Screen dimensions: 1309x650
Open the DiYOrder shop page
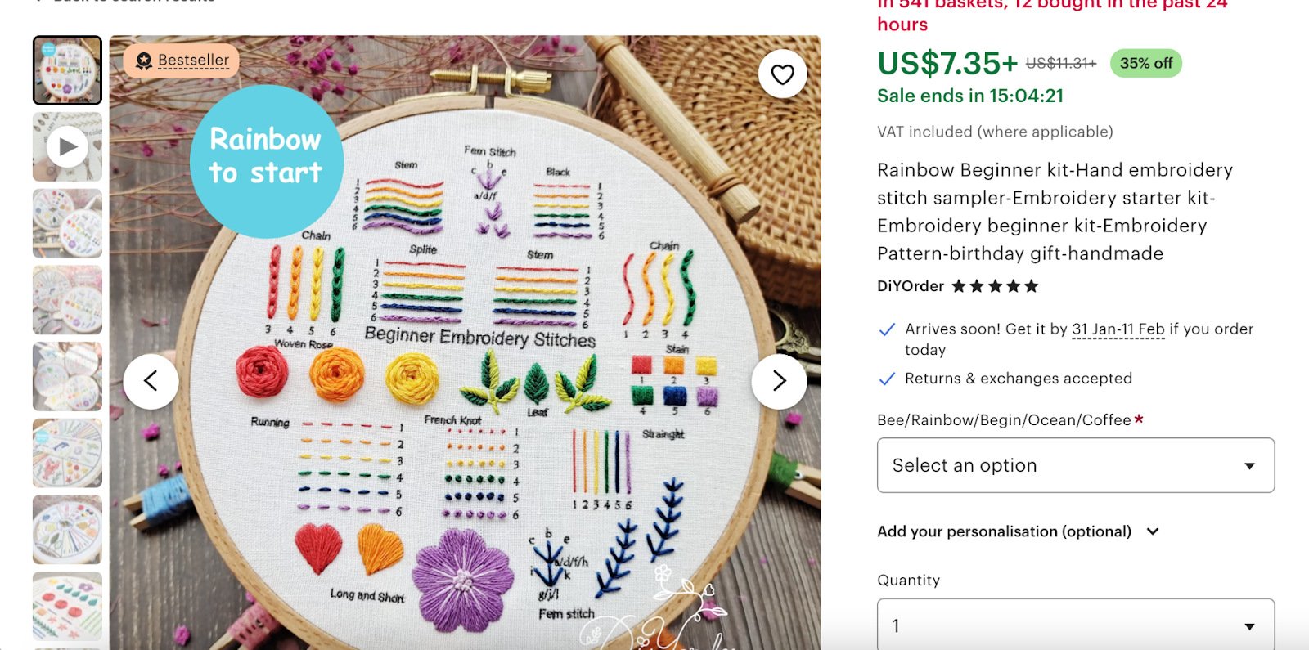[910, 286]
